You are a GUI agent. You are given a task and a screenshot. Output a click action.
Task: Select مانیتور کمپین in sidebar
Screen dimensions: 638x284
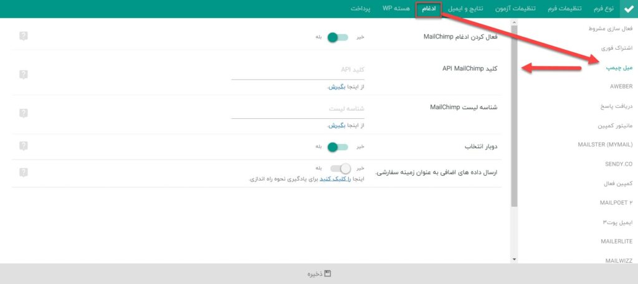(x=615, y=126)
